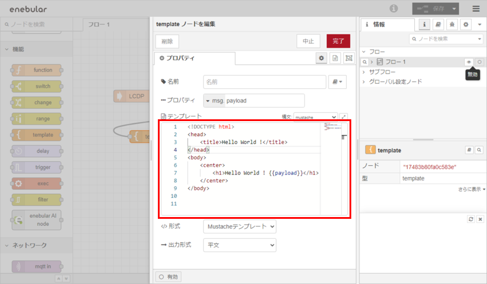Select the function node in palette
The image size is (487, 284).
37,70
